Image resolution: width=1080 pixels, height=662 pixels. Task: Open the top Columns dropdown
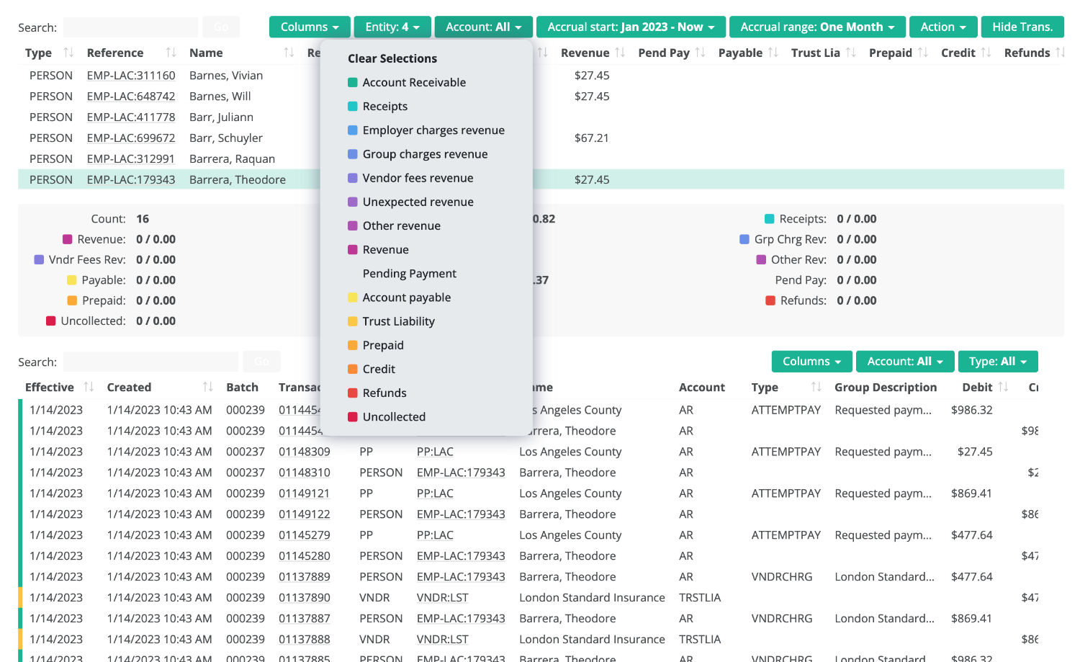[310, 27]
